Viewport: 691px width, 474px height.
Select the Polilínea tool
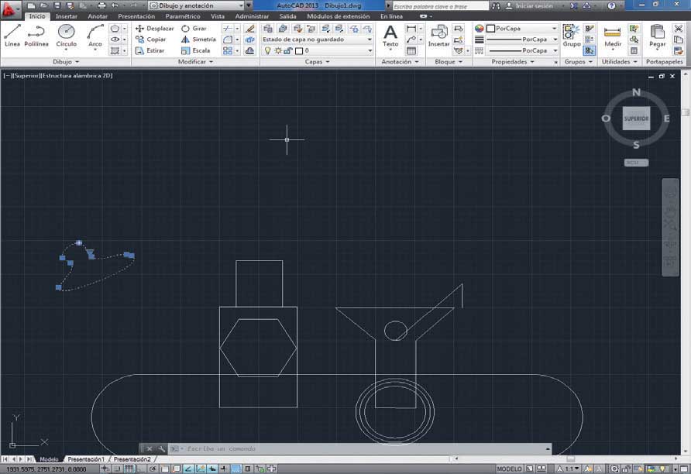point(36,36)
